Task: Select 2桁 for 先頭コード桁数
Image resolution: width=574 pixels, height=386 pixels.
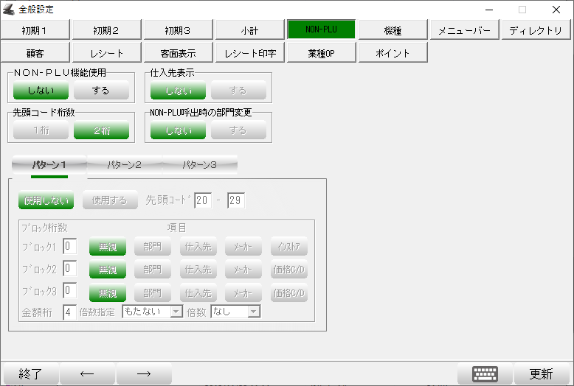Action: coord(101,131)
